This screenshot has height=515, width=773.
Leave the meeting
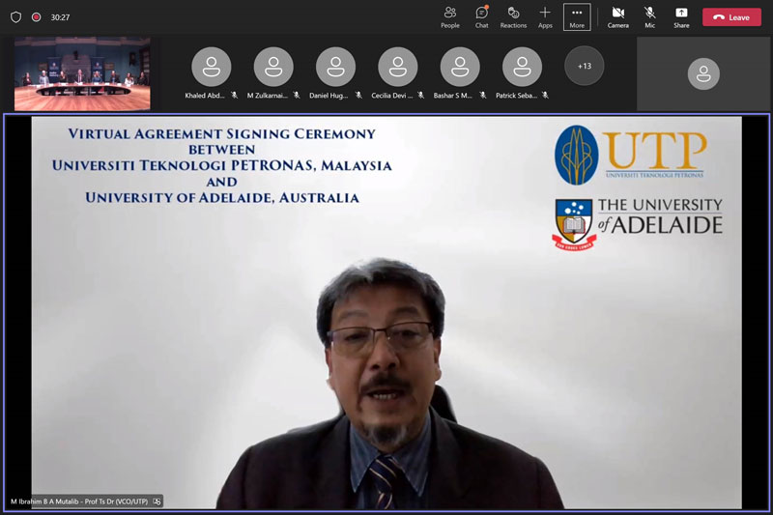(x=731, y=17)
